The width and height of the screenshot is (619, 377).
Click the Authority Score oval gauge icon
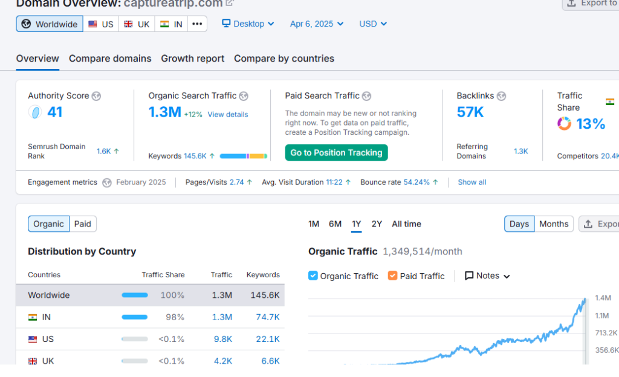[x=35, y=112]
